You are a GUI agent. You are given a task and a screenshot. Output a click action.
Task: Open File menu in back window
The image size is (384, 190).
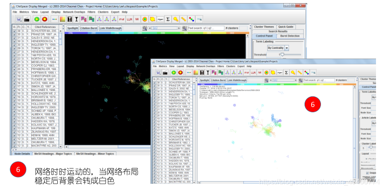point(15,12)
